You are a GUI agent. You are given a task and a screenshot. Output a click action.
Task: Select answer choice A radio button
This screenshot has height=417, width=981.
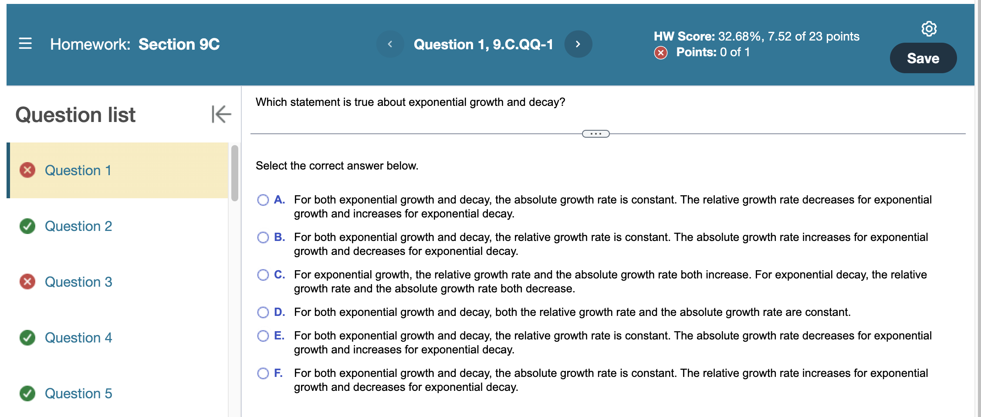tap(263, 200)
